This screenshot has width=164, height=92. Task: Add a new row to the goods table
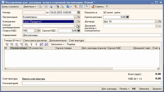(7, 44)
